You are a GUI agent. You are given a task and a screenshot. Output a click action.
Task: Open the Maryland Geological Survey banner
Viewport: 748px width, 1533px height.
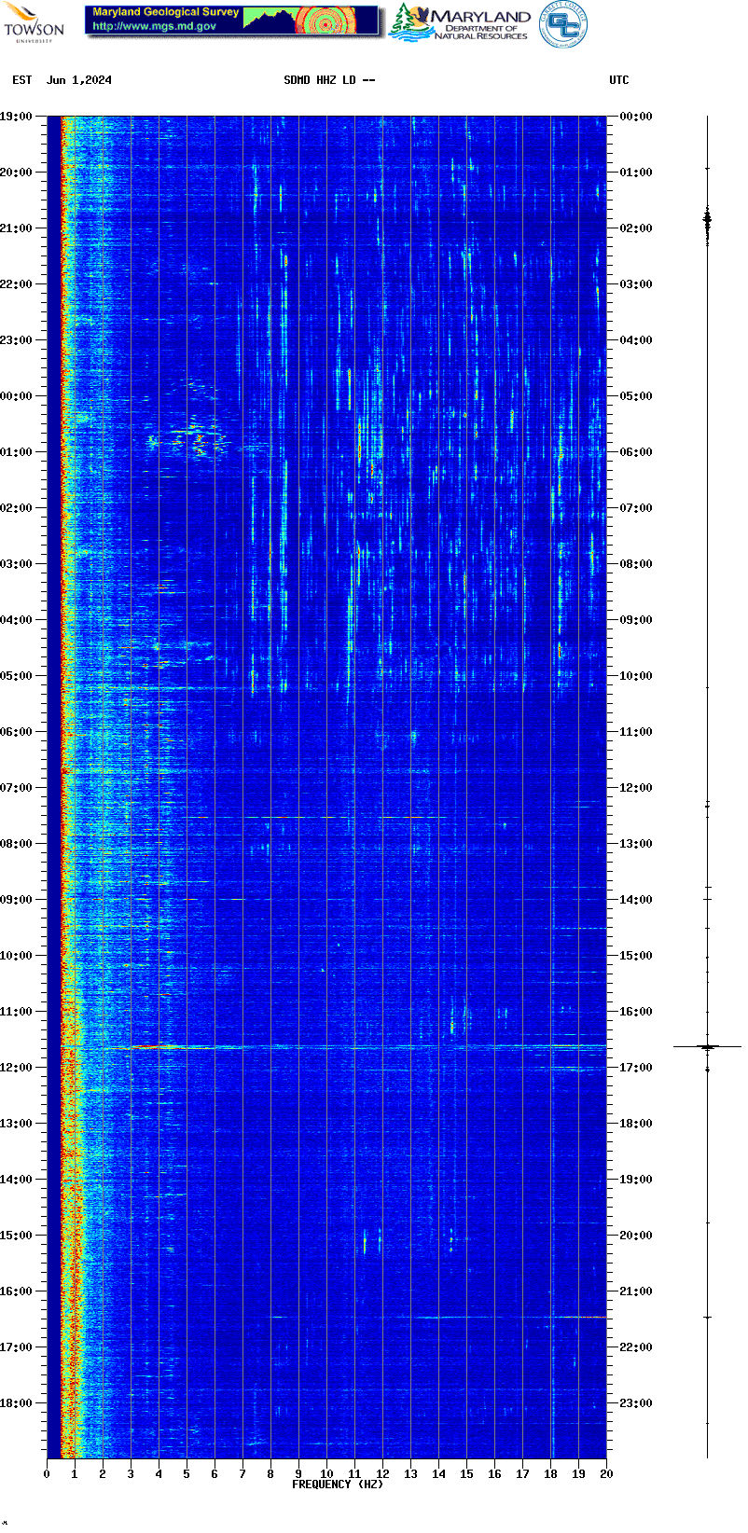(232, 21)
